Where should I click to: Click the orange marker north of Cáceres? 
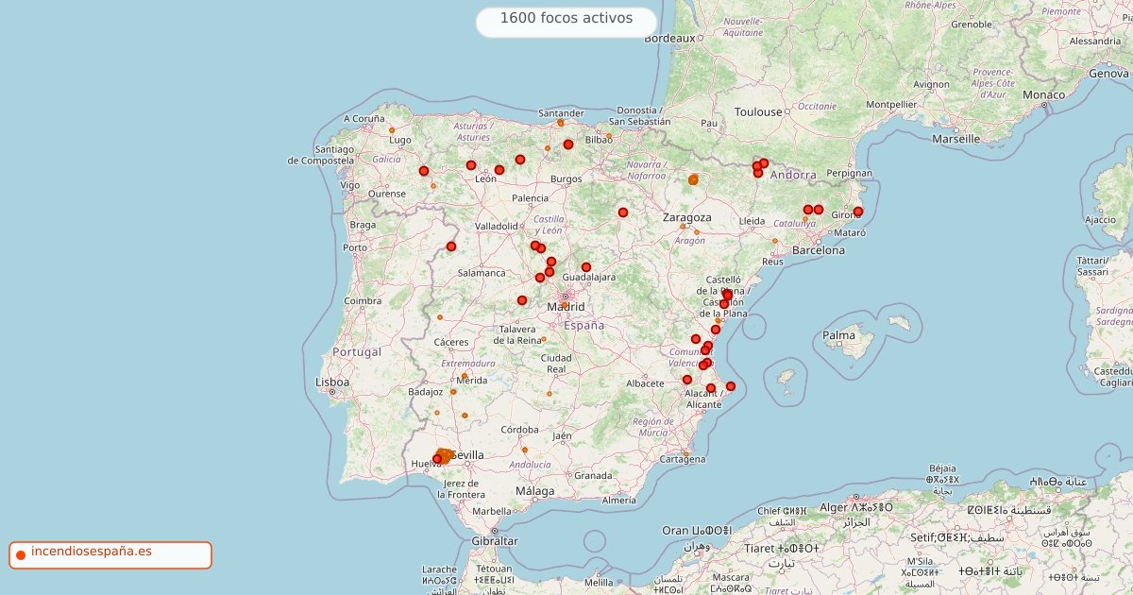(440, 317)
